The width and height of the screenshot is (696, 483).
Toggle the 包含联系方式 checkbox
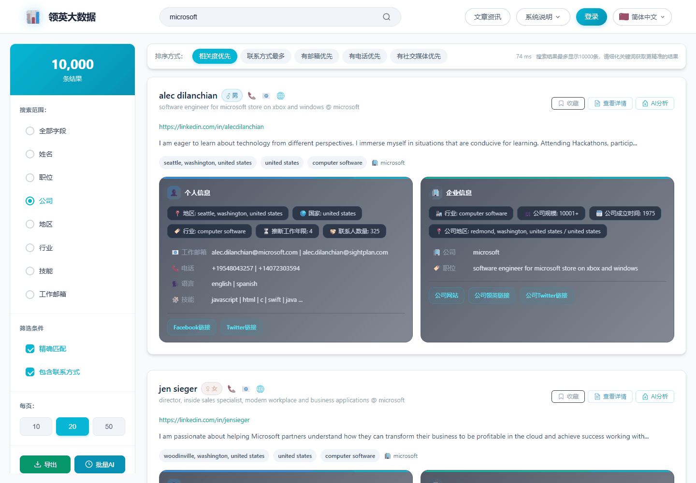30,372
